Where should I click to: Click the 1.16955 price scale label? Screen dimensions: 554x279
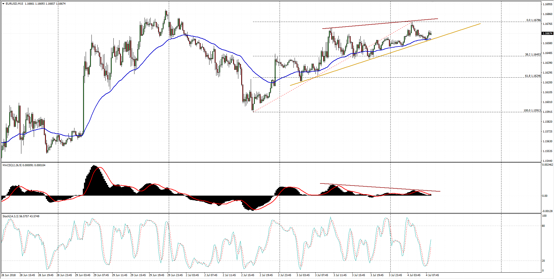[547, 4]
